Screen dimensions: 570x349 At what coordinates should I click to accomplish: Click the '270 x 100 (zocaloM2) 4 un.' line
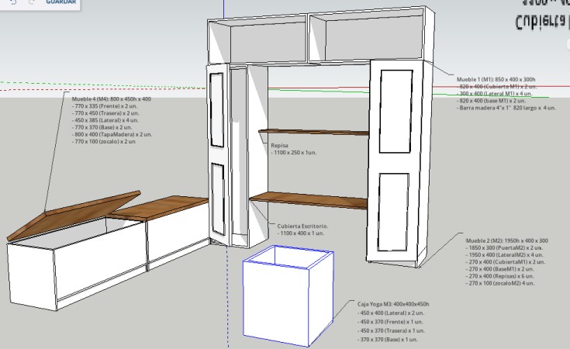(x=500, y=283)
